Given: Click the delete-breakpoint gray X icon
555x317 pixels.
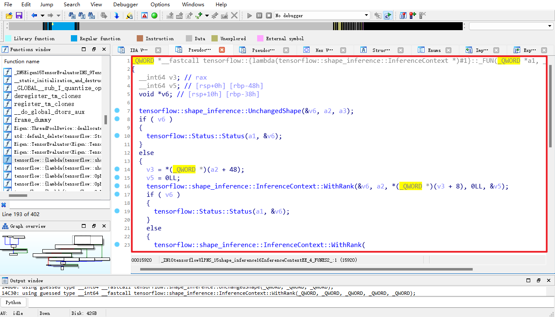Looking at the screenshot, I should pos(422,15).
